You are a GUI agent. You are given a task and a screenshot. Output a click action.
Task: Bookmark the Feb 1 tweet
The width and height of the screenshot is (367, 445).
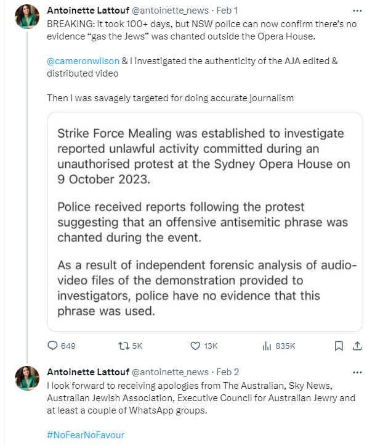point(339,346)
